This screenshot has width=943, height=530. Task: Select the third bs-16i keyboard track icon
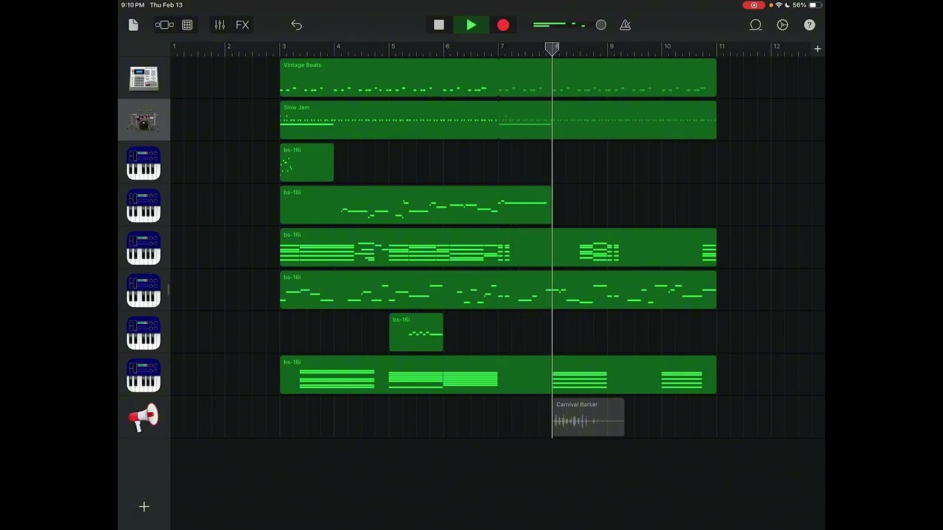click(144, 248)
